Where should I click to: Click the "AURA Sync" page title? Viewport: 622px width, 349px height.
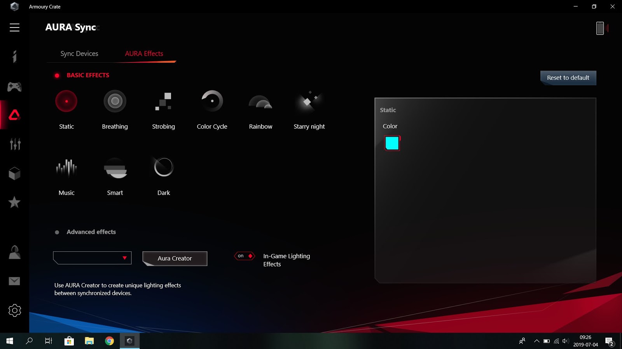coord(71,27)
